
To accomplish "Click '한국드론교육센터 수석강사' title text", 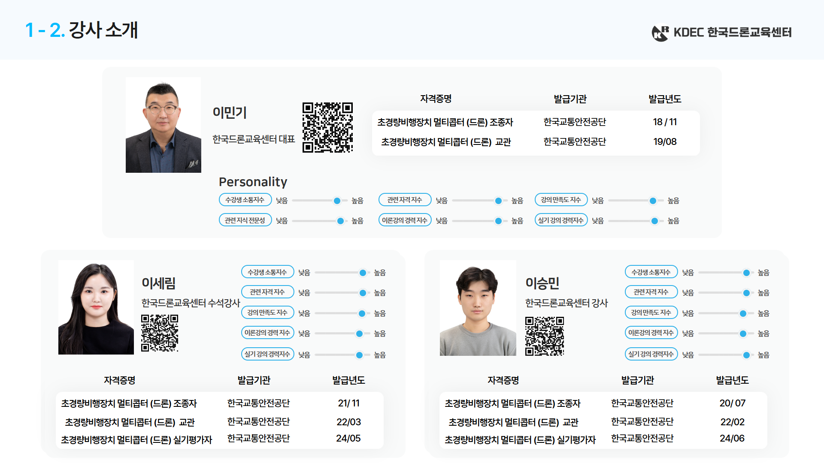I will pos(191,303).
